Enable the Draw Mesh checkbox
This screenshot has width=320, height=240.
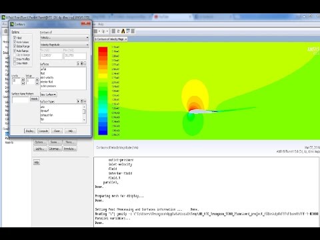point(15,63)
